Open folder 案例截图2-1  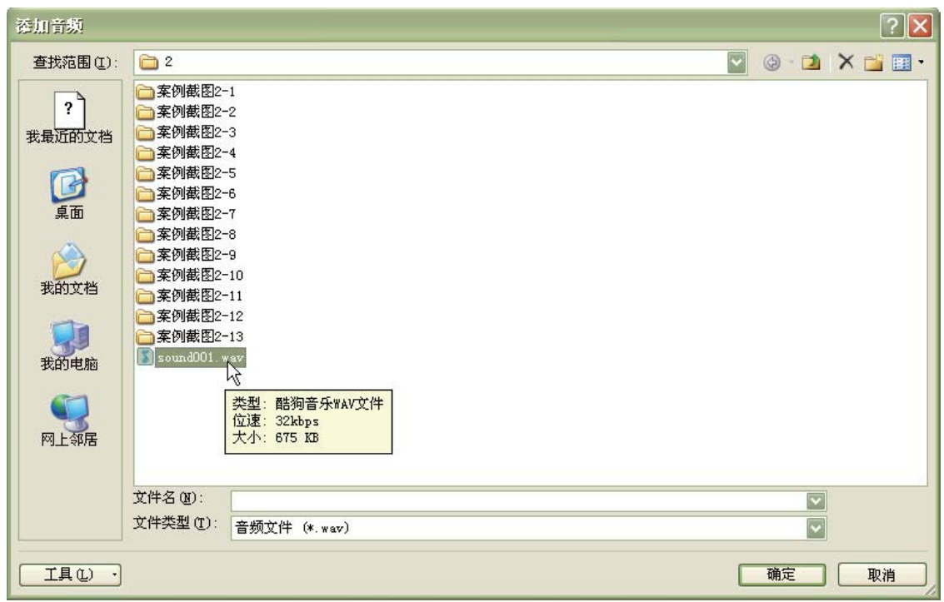tap(186, 92)
